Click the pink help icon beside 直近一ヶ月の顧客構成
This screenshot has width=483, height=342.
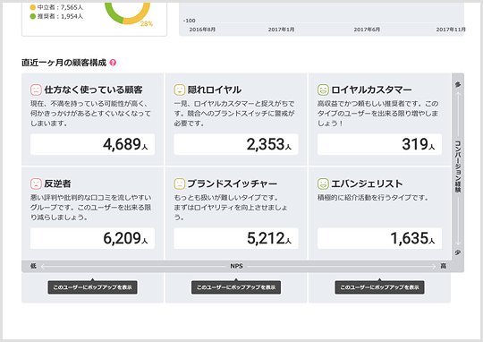(113, 63)
